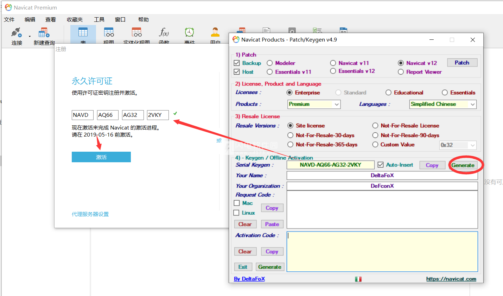Select the Site license radio option
This screenshot has height=296, width=503.
click(x=290, y=126)
